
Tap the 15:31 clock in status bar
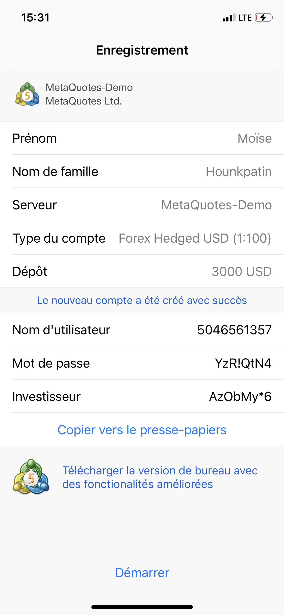point(35,18)
